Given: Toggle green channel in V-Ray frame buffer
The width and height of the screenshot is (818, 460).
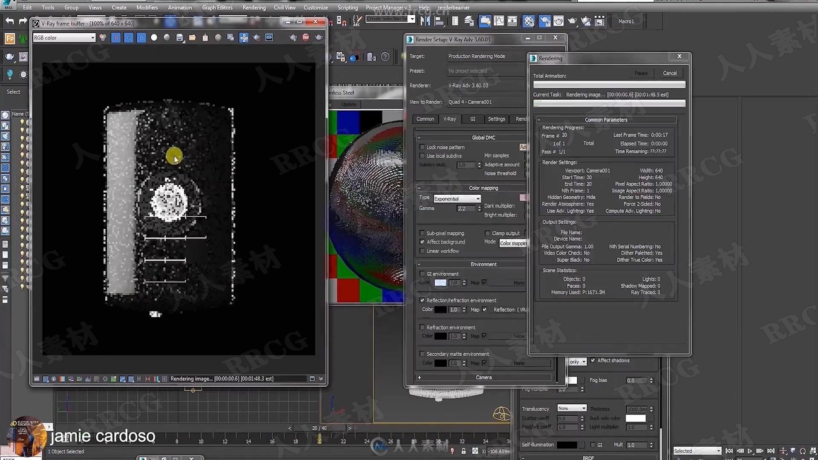Looking at the screenshot, I should tap(129, 37).
